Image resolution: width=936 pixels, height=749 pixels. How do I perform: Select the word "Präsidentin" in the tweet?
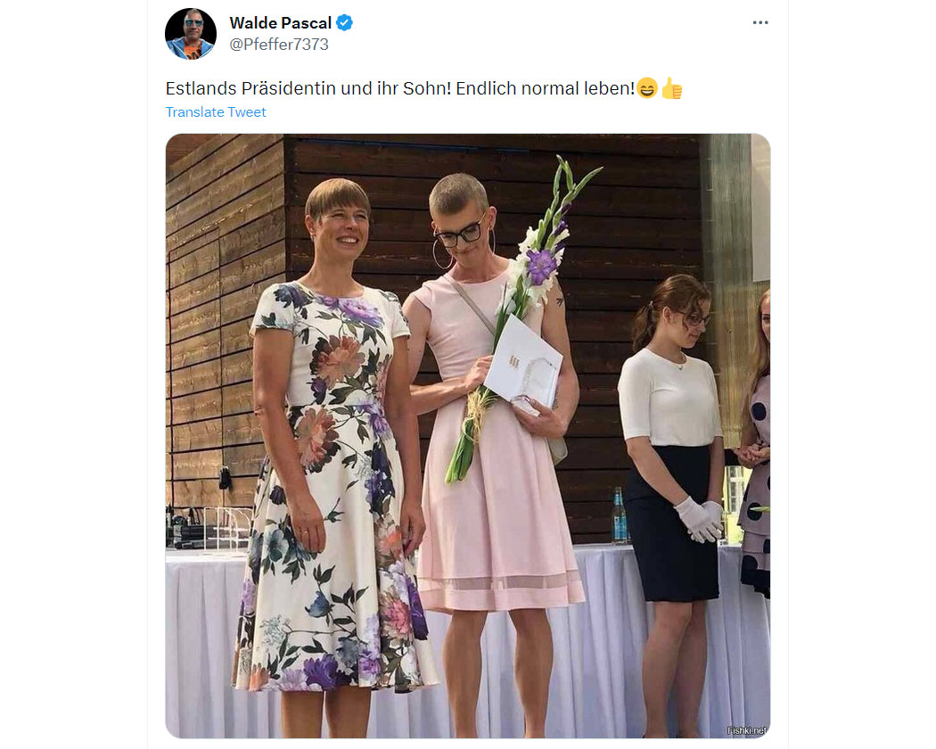click(x=288, y=88)
